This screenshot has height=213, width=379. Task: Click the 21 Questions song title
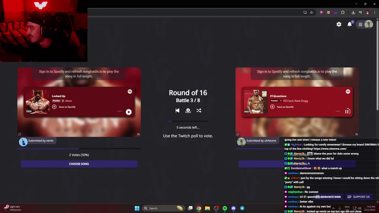coord(278,96)
